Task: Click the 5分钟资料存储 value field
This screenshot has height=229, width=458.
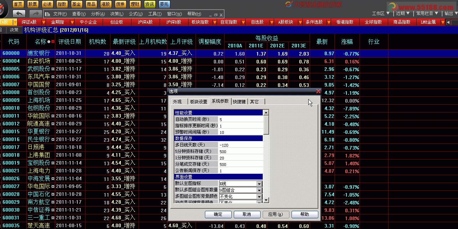Action: click(241, 151)
